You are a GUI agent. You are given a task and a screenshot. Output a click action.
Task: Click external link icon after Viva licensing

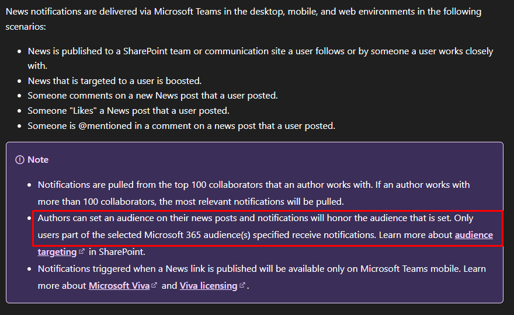[242, 285]
